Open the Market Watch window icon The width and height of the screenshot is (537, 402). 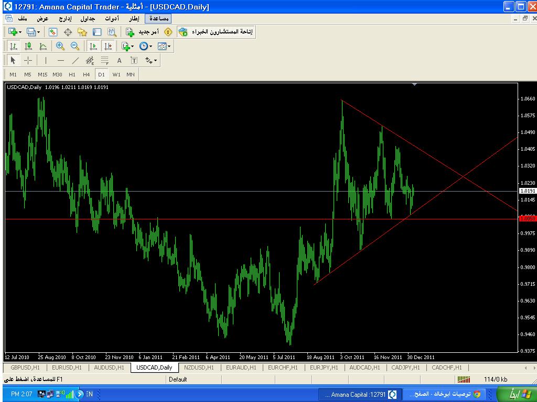point(53,32)
